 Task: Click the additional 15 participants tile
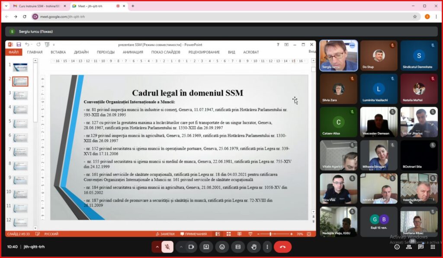tap(379, 222)
